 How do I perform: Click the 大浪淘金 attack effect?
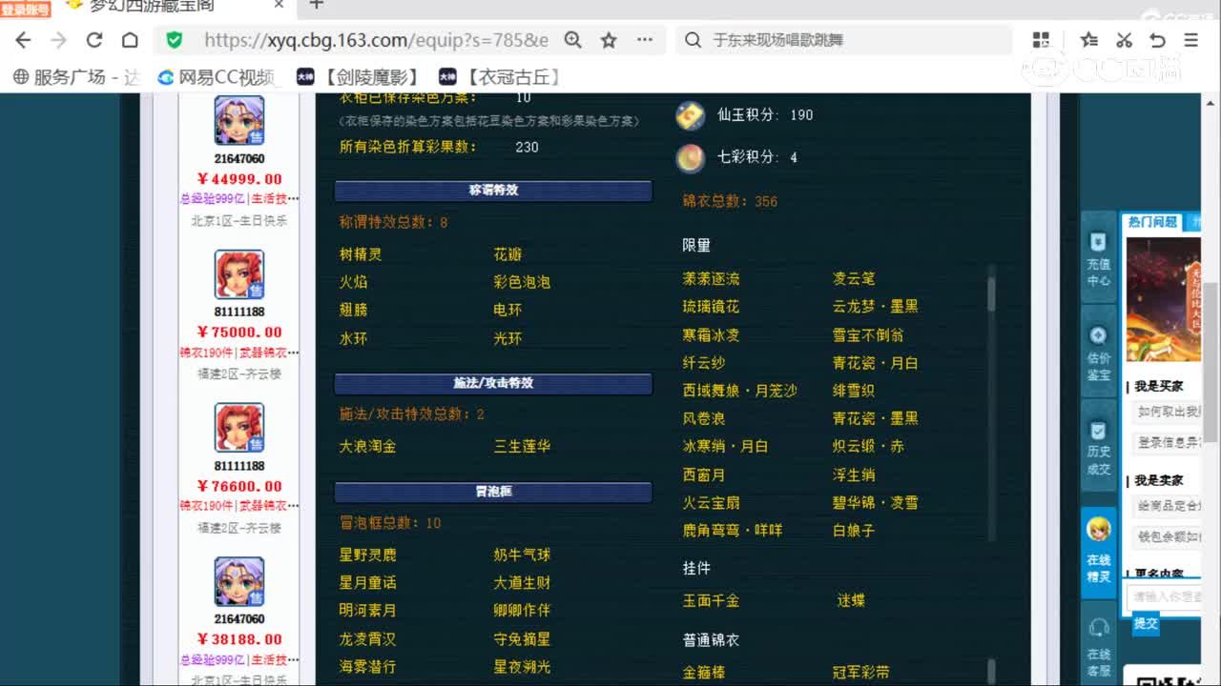click(367, 446)
